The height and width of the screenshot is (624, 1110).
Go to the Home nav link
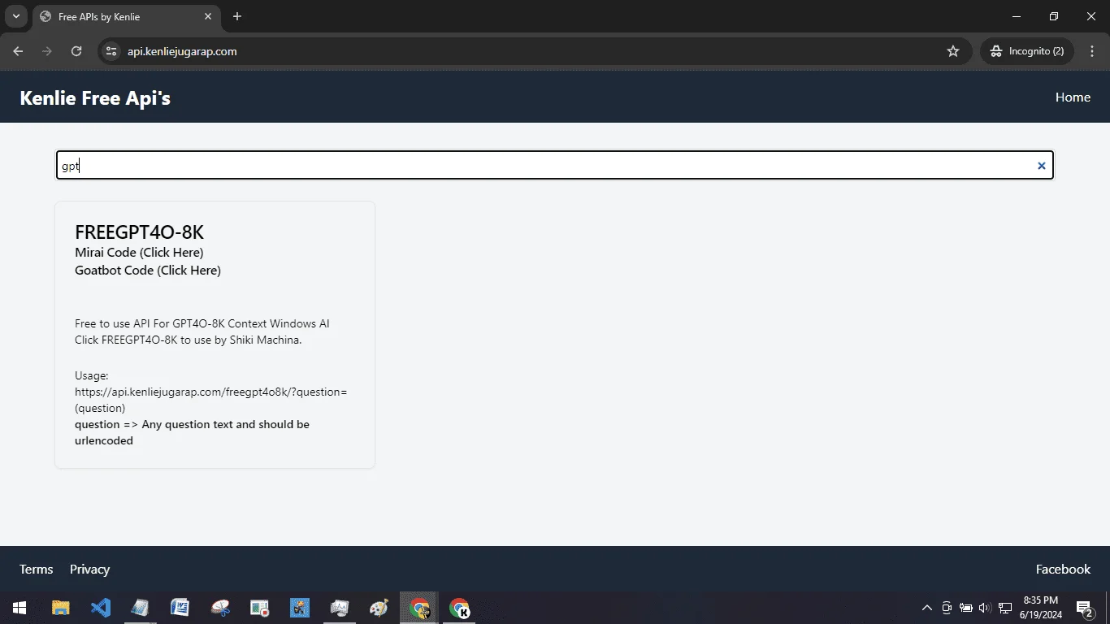point(1073,97)
